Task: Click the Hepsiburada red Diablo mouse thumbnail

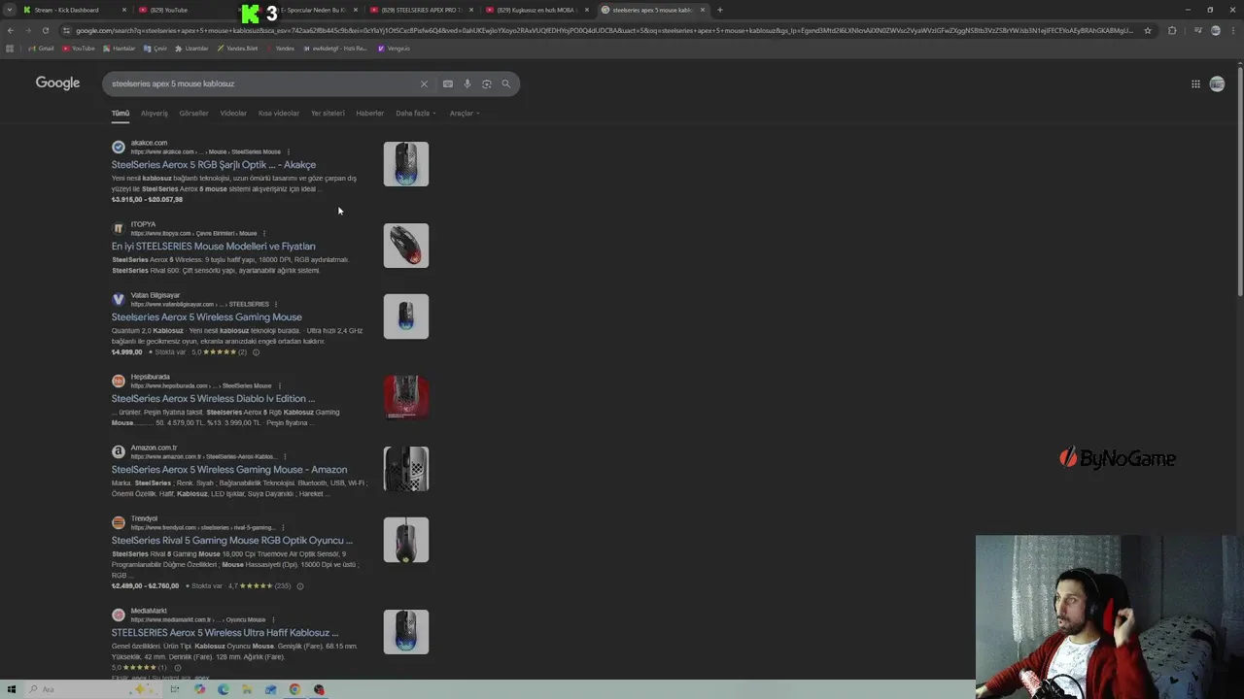Action: point(406,397)
